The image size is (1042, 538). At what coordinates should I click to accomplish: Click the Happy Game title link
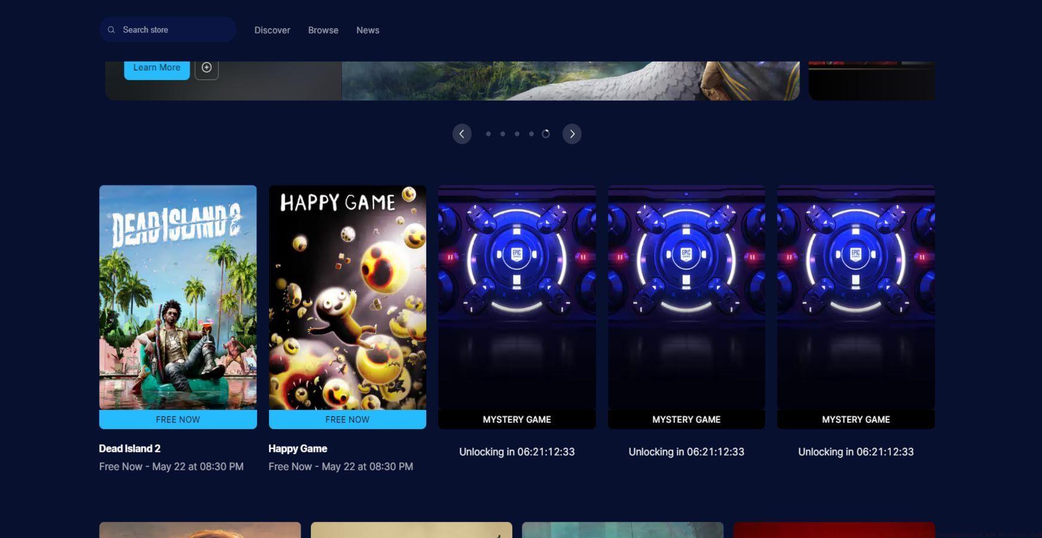tap(298, 448)
